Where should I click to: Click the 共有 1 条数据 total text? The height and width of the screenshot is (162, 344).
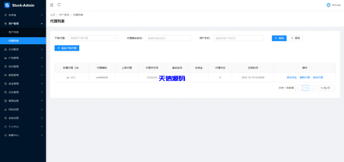[x=286, y=88]
